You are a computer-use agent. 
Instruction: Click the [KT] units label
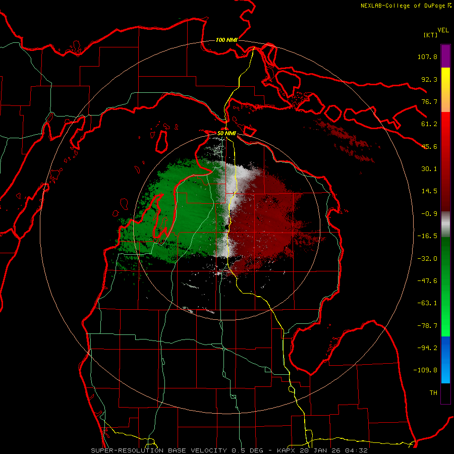click(430, 35)
